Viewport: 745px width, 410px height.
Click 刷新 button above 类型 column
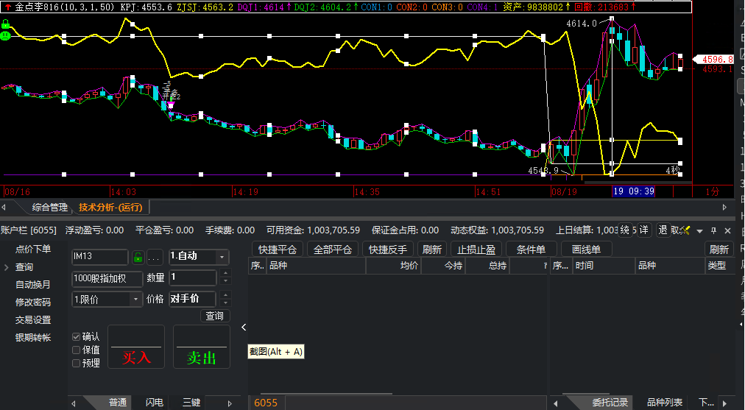tap(719, 250)
